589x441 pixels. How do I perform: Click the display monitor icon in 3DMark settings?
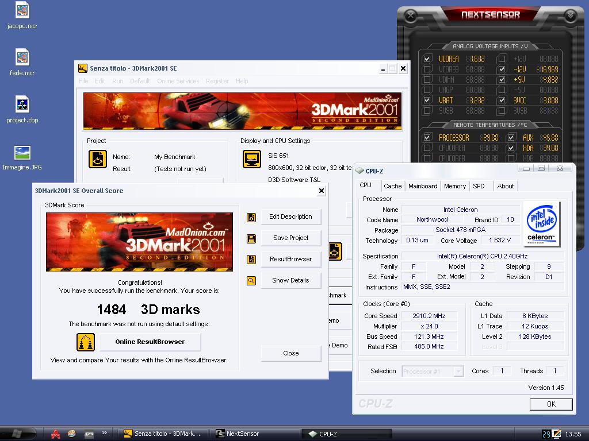tap(252, 159)
